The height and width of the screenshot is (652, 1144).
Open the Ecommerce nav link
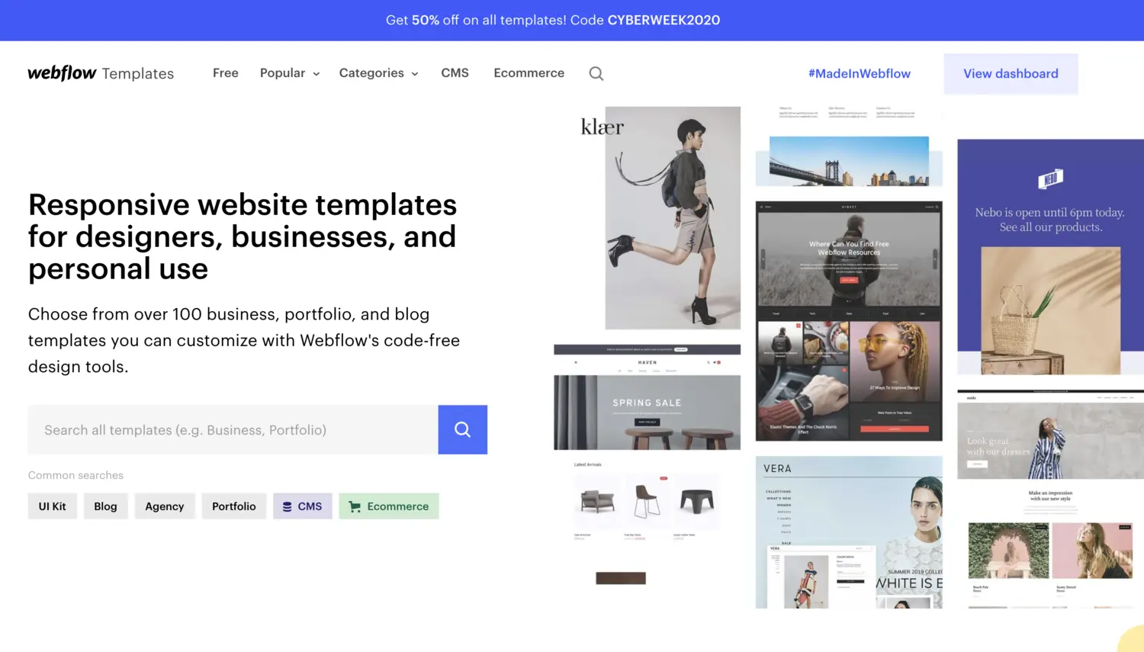529,73
